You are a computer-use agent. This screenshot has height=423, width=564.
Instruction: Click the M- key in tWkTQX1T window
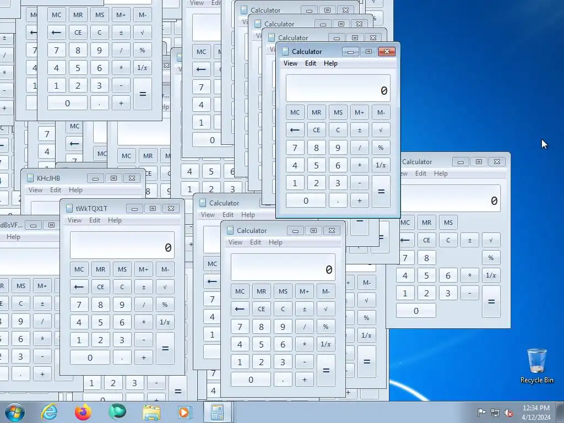165,269
